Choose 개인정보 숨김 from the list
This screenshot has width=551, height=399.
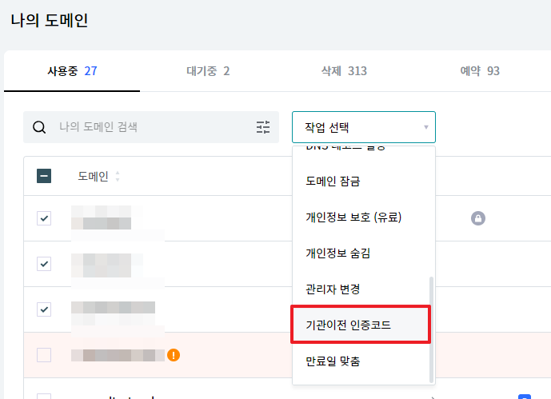(x=361, y=253)
